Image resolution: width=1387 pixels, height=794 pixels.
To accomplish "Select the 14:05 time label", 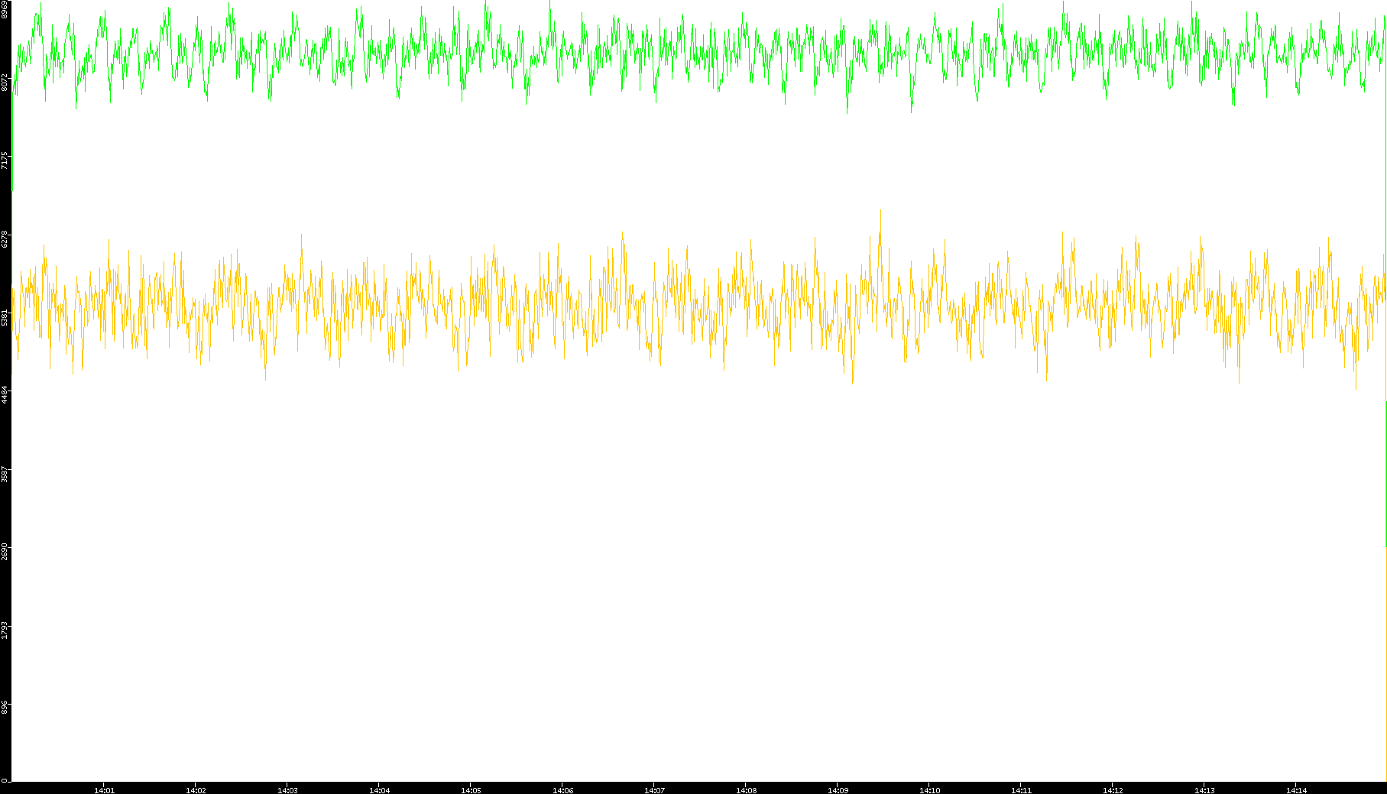I will click(471, 790).
